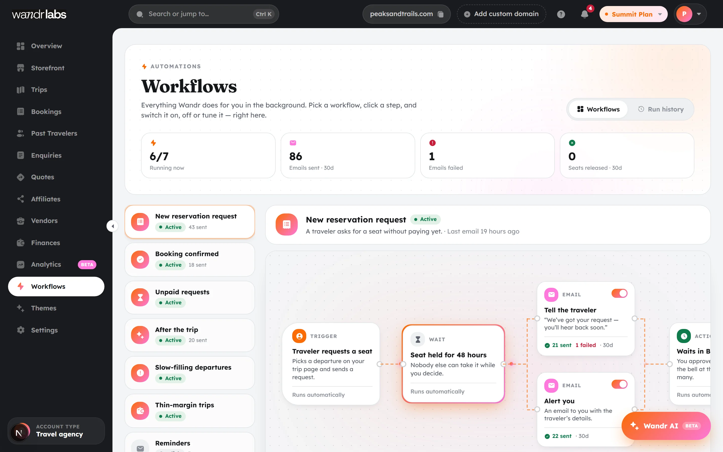The width and height of the screenshot is (723, 452).
Task: Click the Running now lightning bolt icon
Action: [x=153, y=143]
